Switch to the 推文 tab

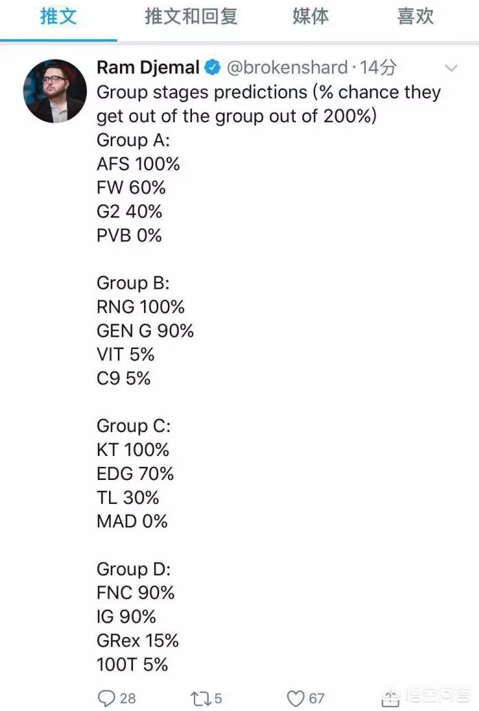tap(58, 16)
